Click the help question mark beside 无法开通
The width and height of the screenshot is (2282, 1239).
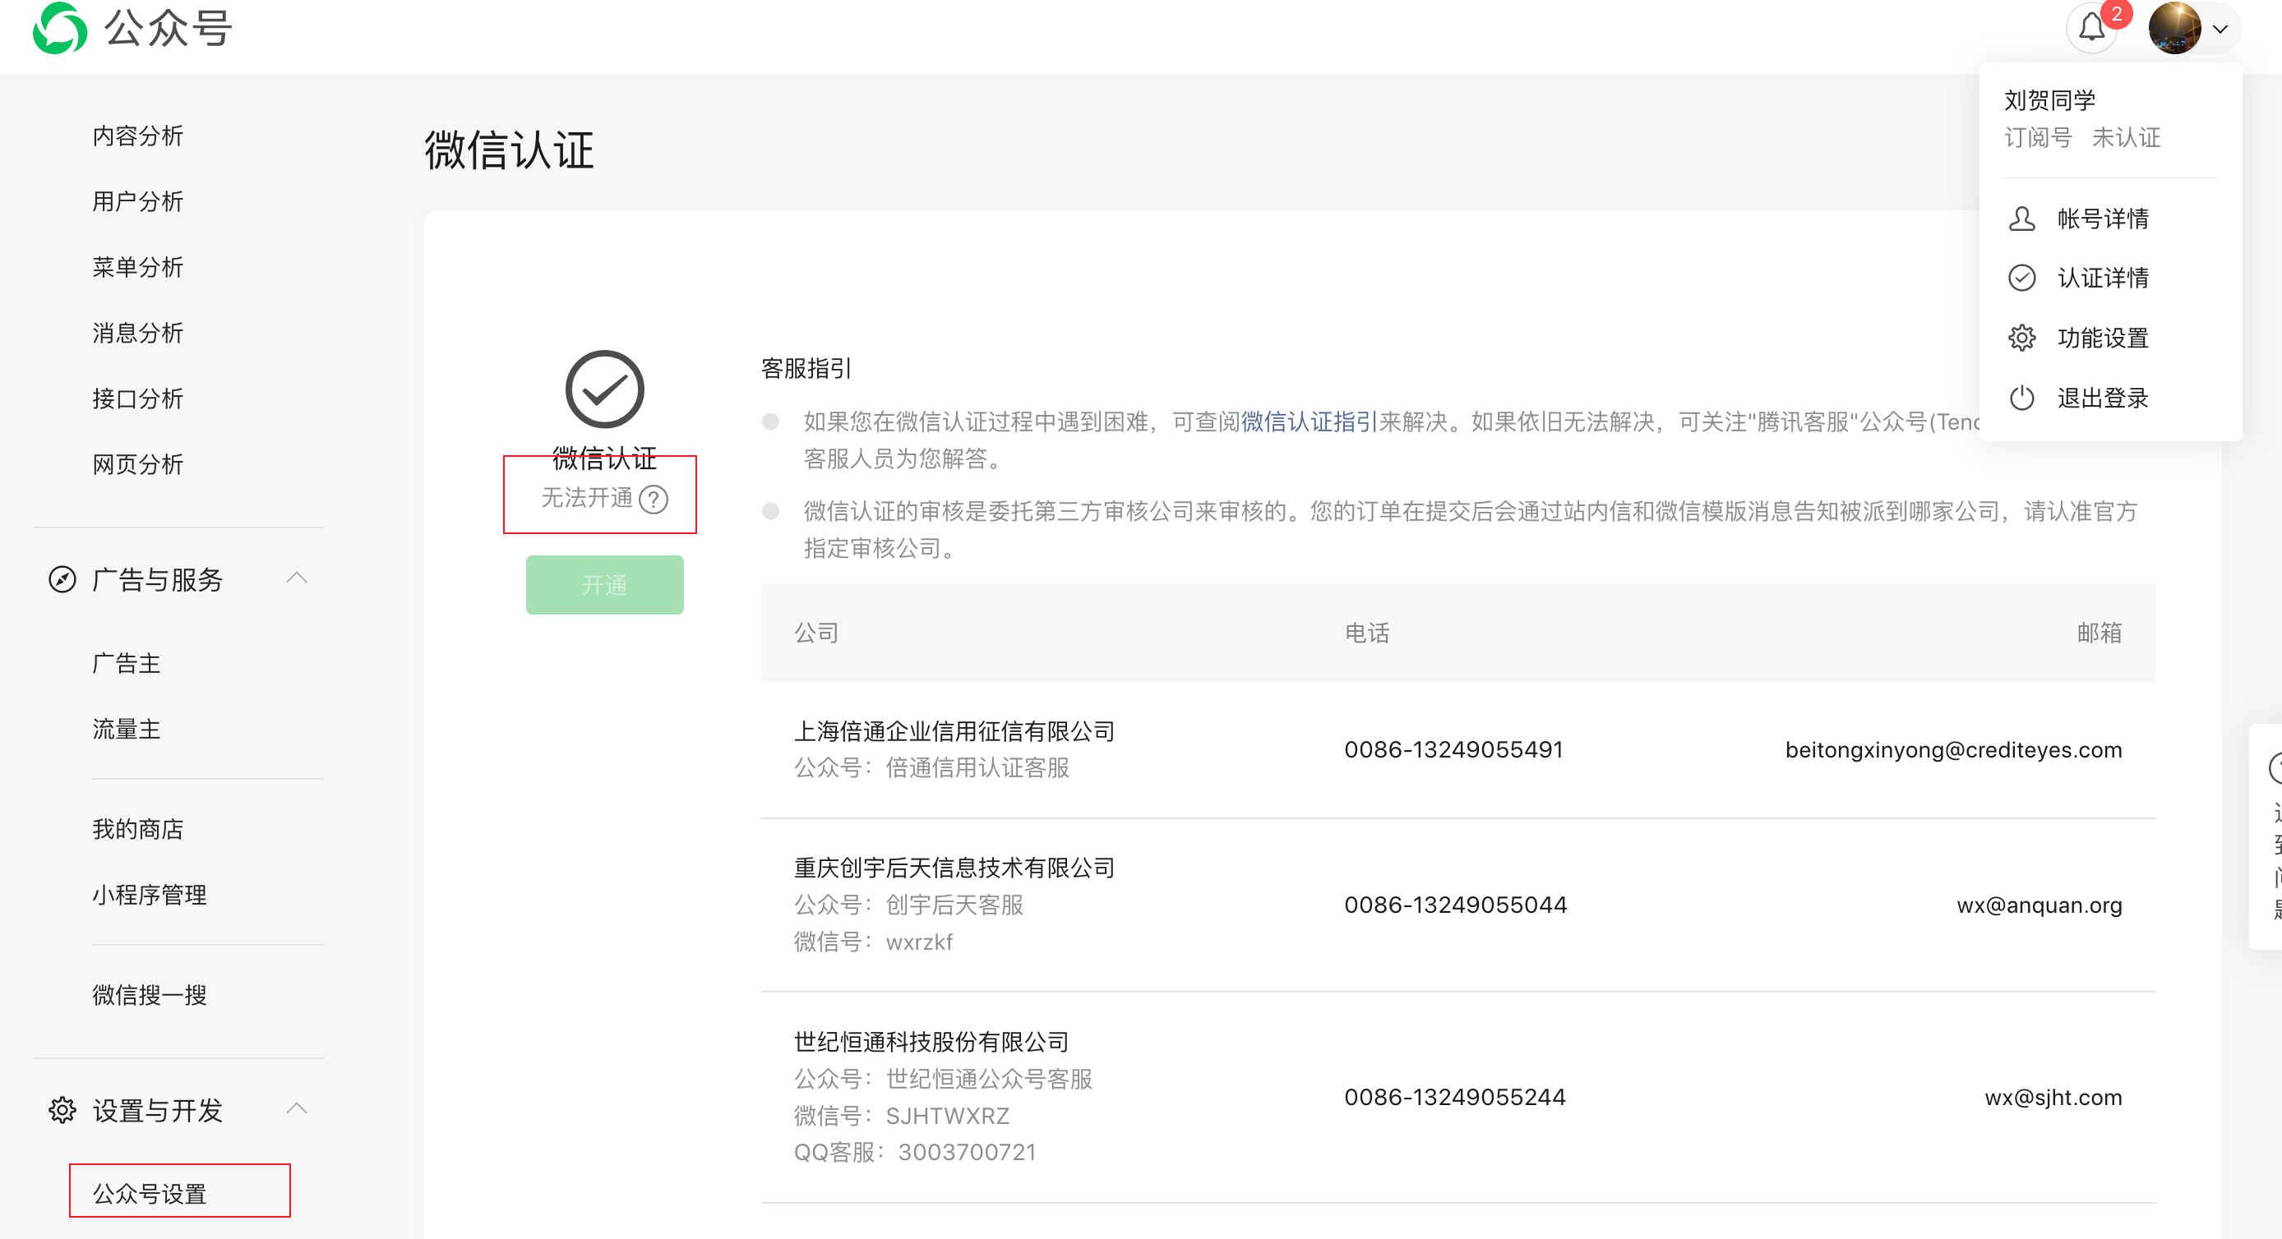(654, 500)
